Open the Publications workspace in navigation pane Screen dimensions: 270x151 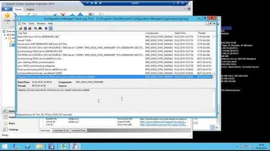tap(9, 117)
